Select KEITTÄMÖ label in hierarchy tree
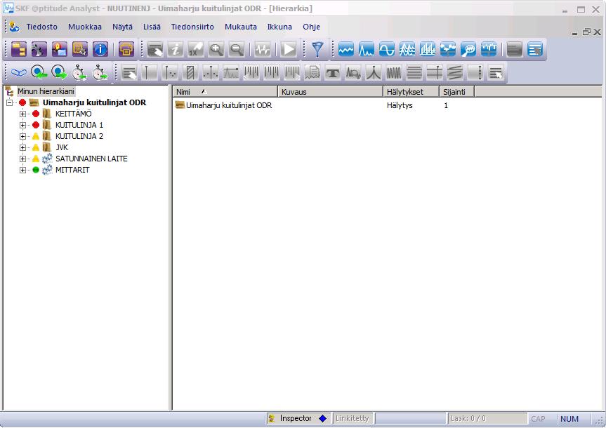The width and height of the screenshot is (606, 428). point(74,114)
